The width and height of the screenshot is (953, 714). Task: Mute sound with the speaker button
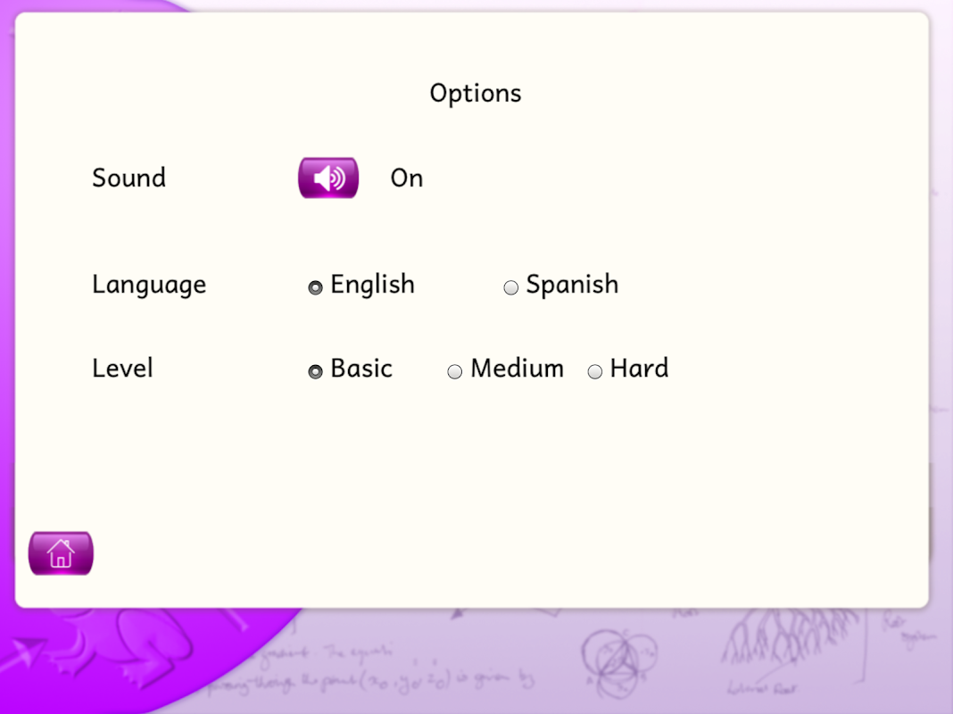coord(328,178)
